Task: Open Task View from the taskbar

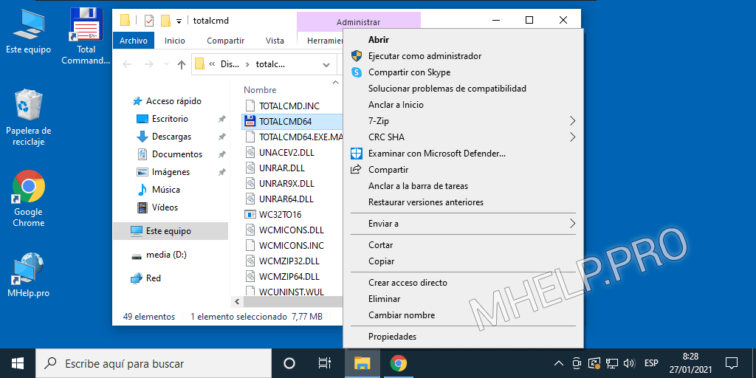Action: (324, 363)
